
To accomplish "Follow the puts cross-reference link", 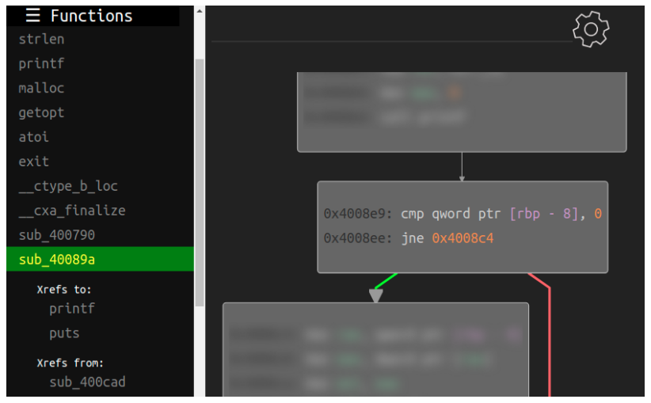I will [x=64, y=333].
